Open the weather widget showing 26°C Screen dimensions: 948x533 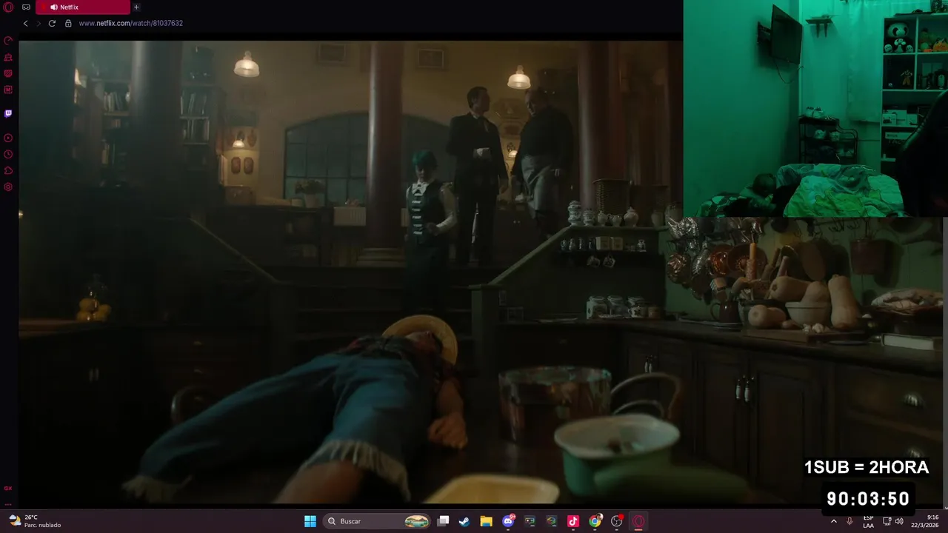pos(34,521)
